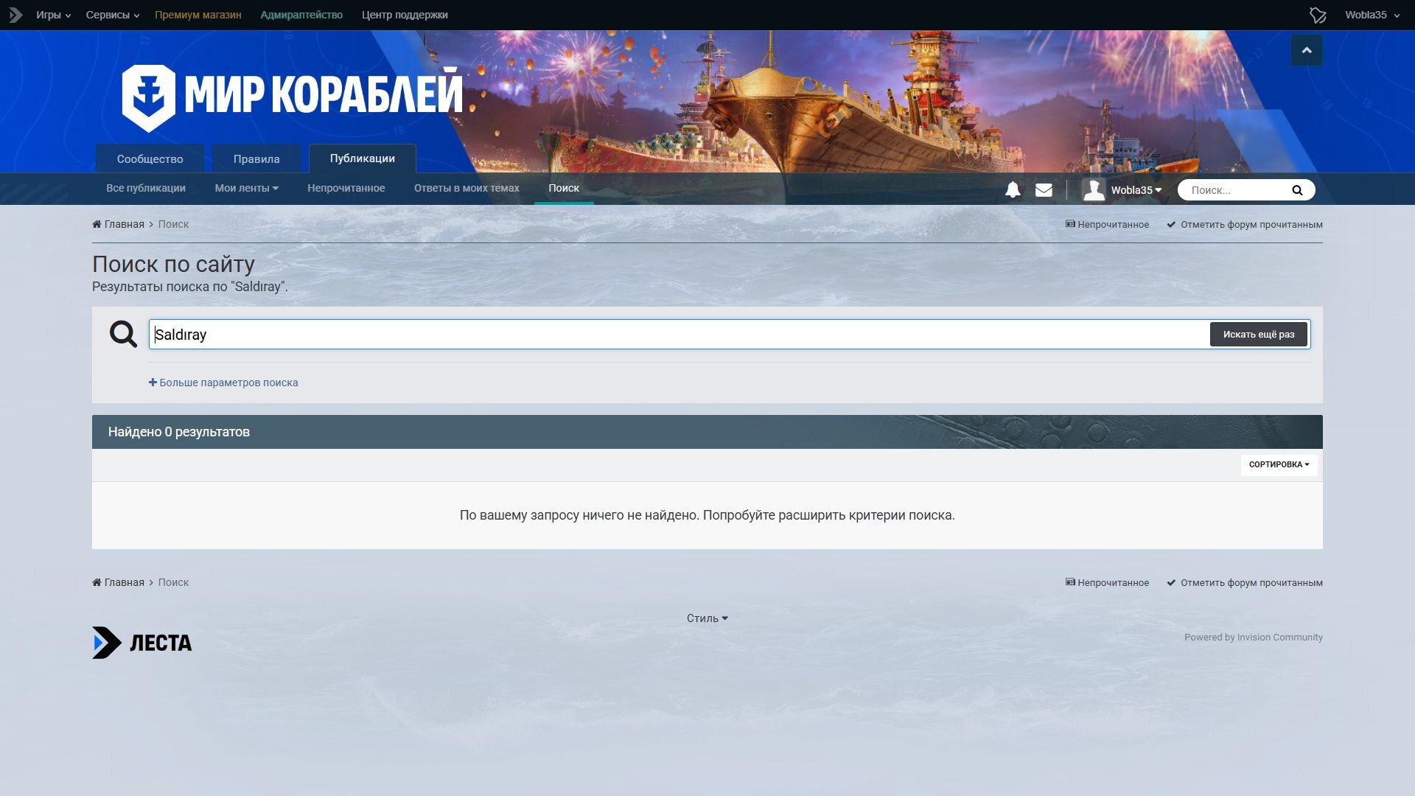Expand Больше параметров поиска
The width and height of the screenshot is (1415, 796).
(223, 383)
